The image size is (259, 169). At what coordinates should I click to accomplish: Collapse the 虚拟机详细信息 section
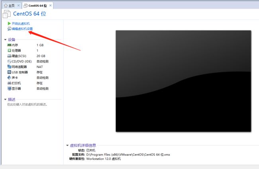coord(67,145)
